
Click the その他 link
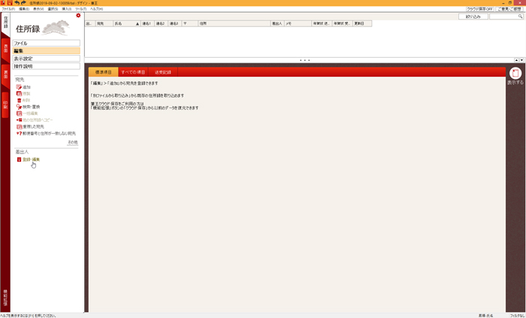point(72,142)
